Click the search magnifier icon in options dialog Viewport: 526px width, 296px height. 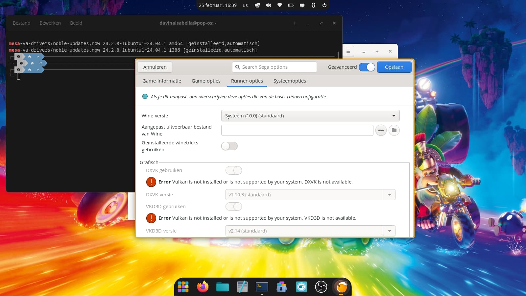click(238, 67)
